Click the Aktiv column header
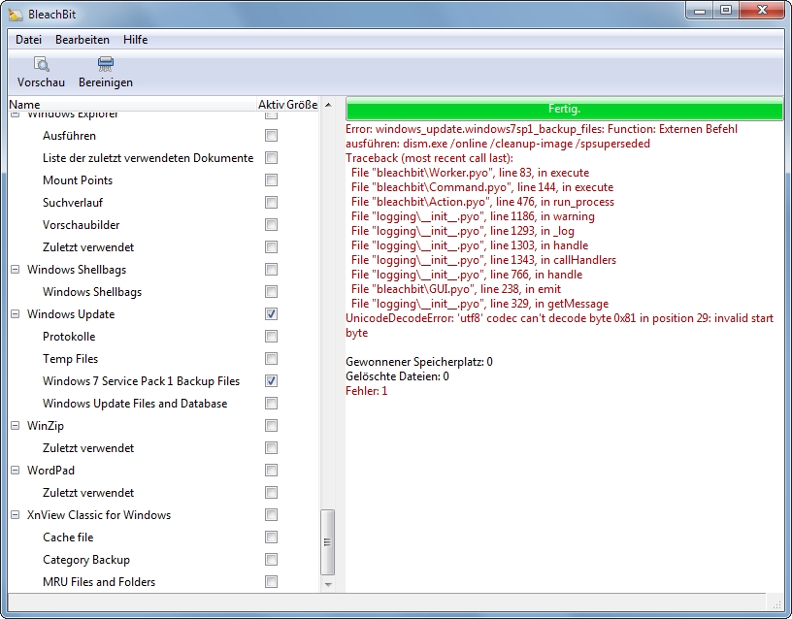792x619 pixels. 271,105
